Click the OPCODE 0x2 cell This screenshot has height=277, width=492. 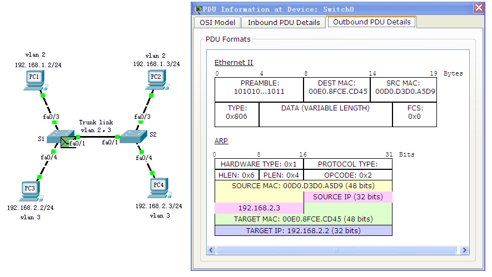pyautogui.click(x=348, y=175)
